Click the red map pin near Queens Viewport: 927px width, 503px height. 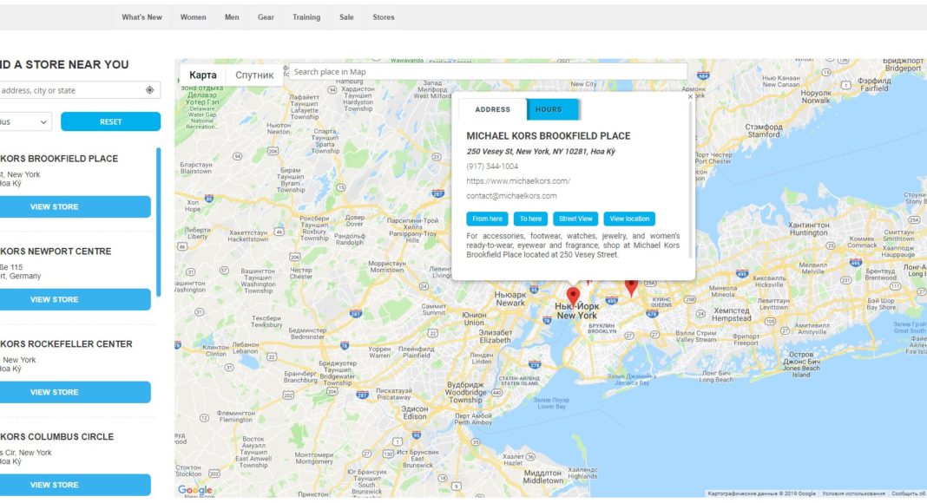coord(631,287)
